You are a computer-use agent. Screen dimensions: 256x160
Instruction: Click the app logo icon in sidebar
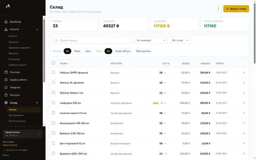click(8, 6)
